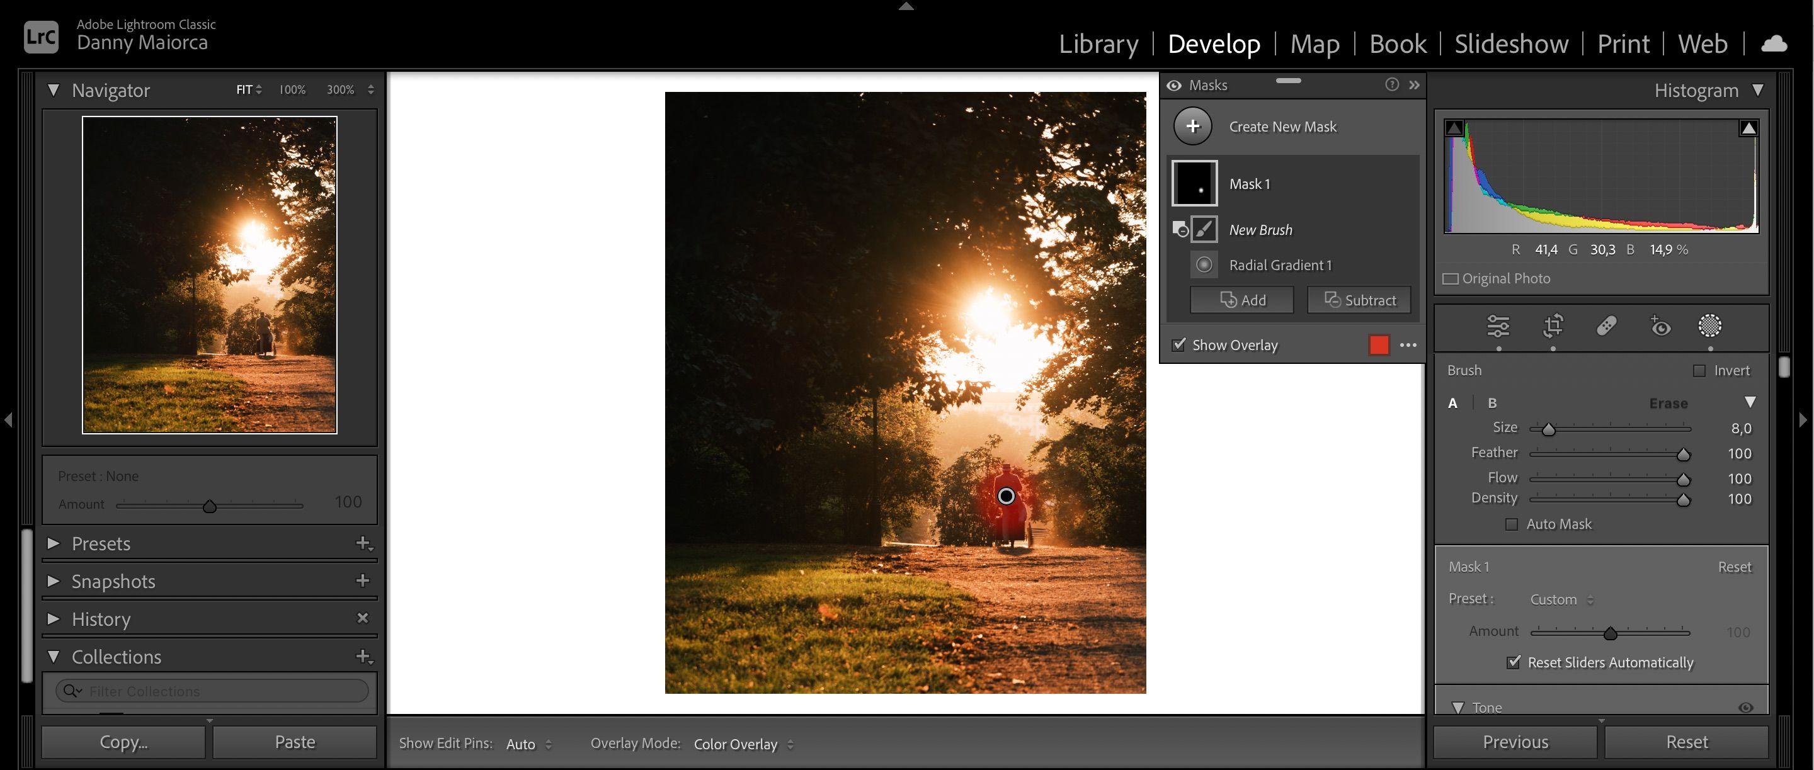
Task: Uncheck the Show Overlay checkbox
Action: [1178, 345]
